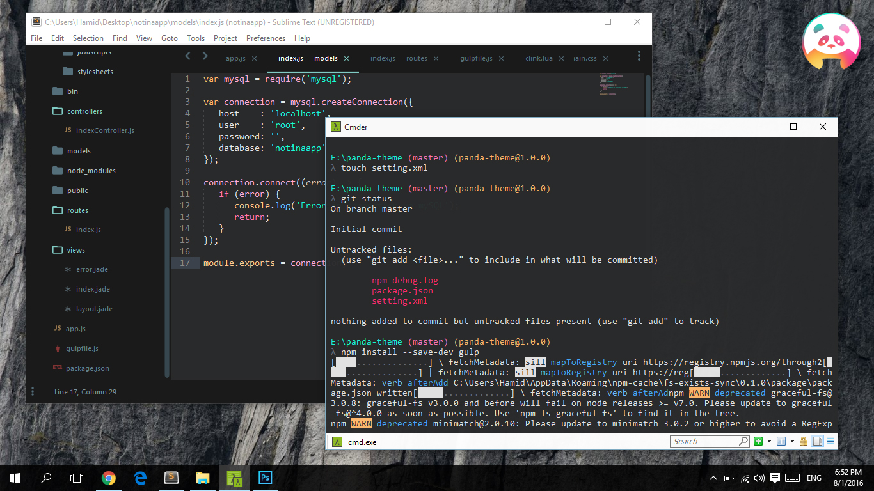Open the Edit menu in Sublime Text

58,38
